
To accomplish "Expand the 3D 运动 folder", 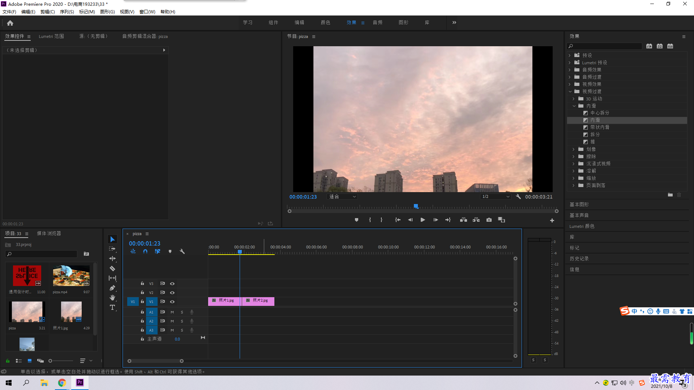I will [574, 99].
